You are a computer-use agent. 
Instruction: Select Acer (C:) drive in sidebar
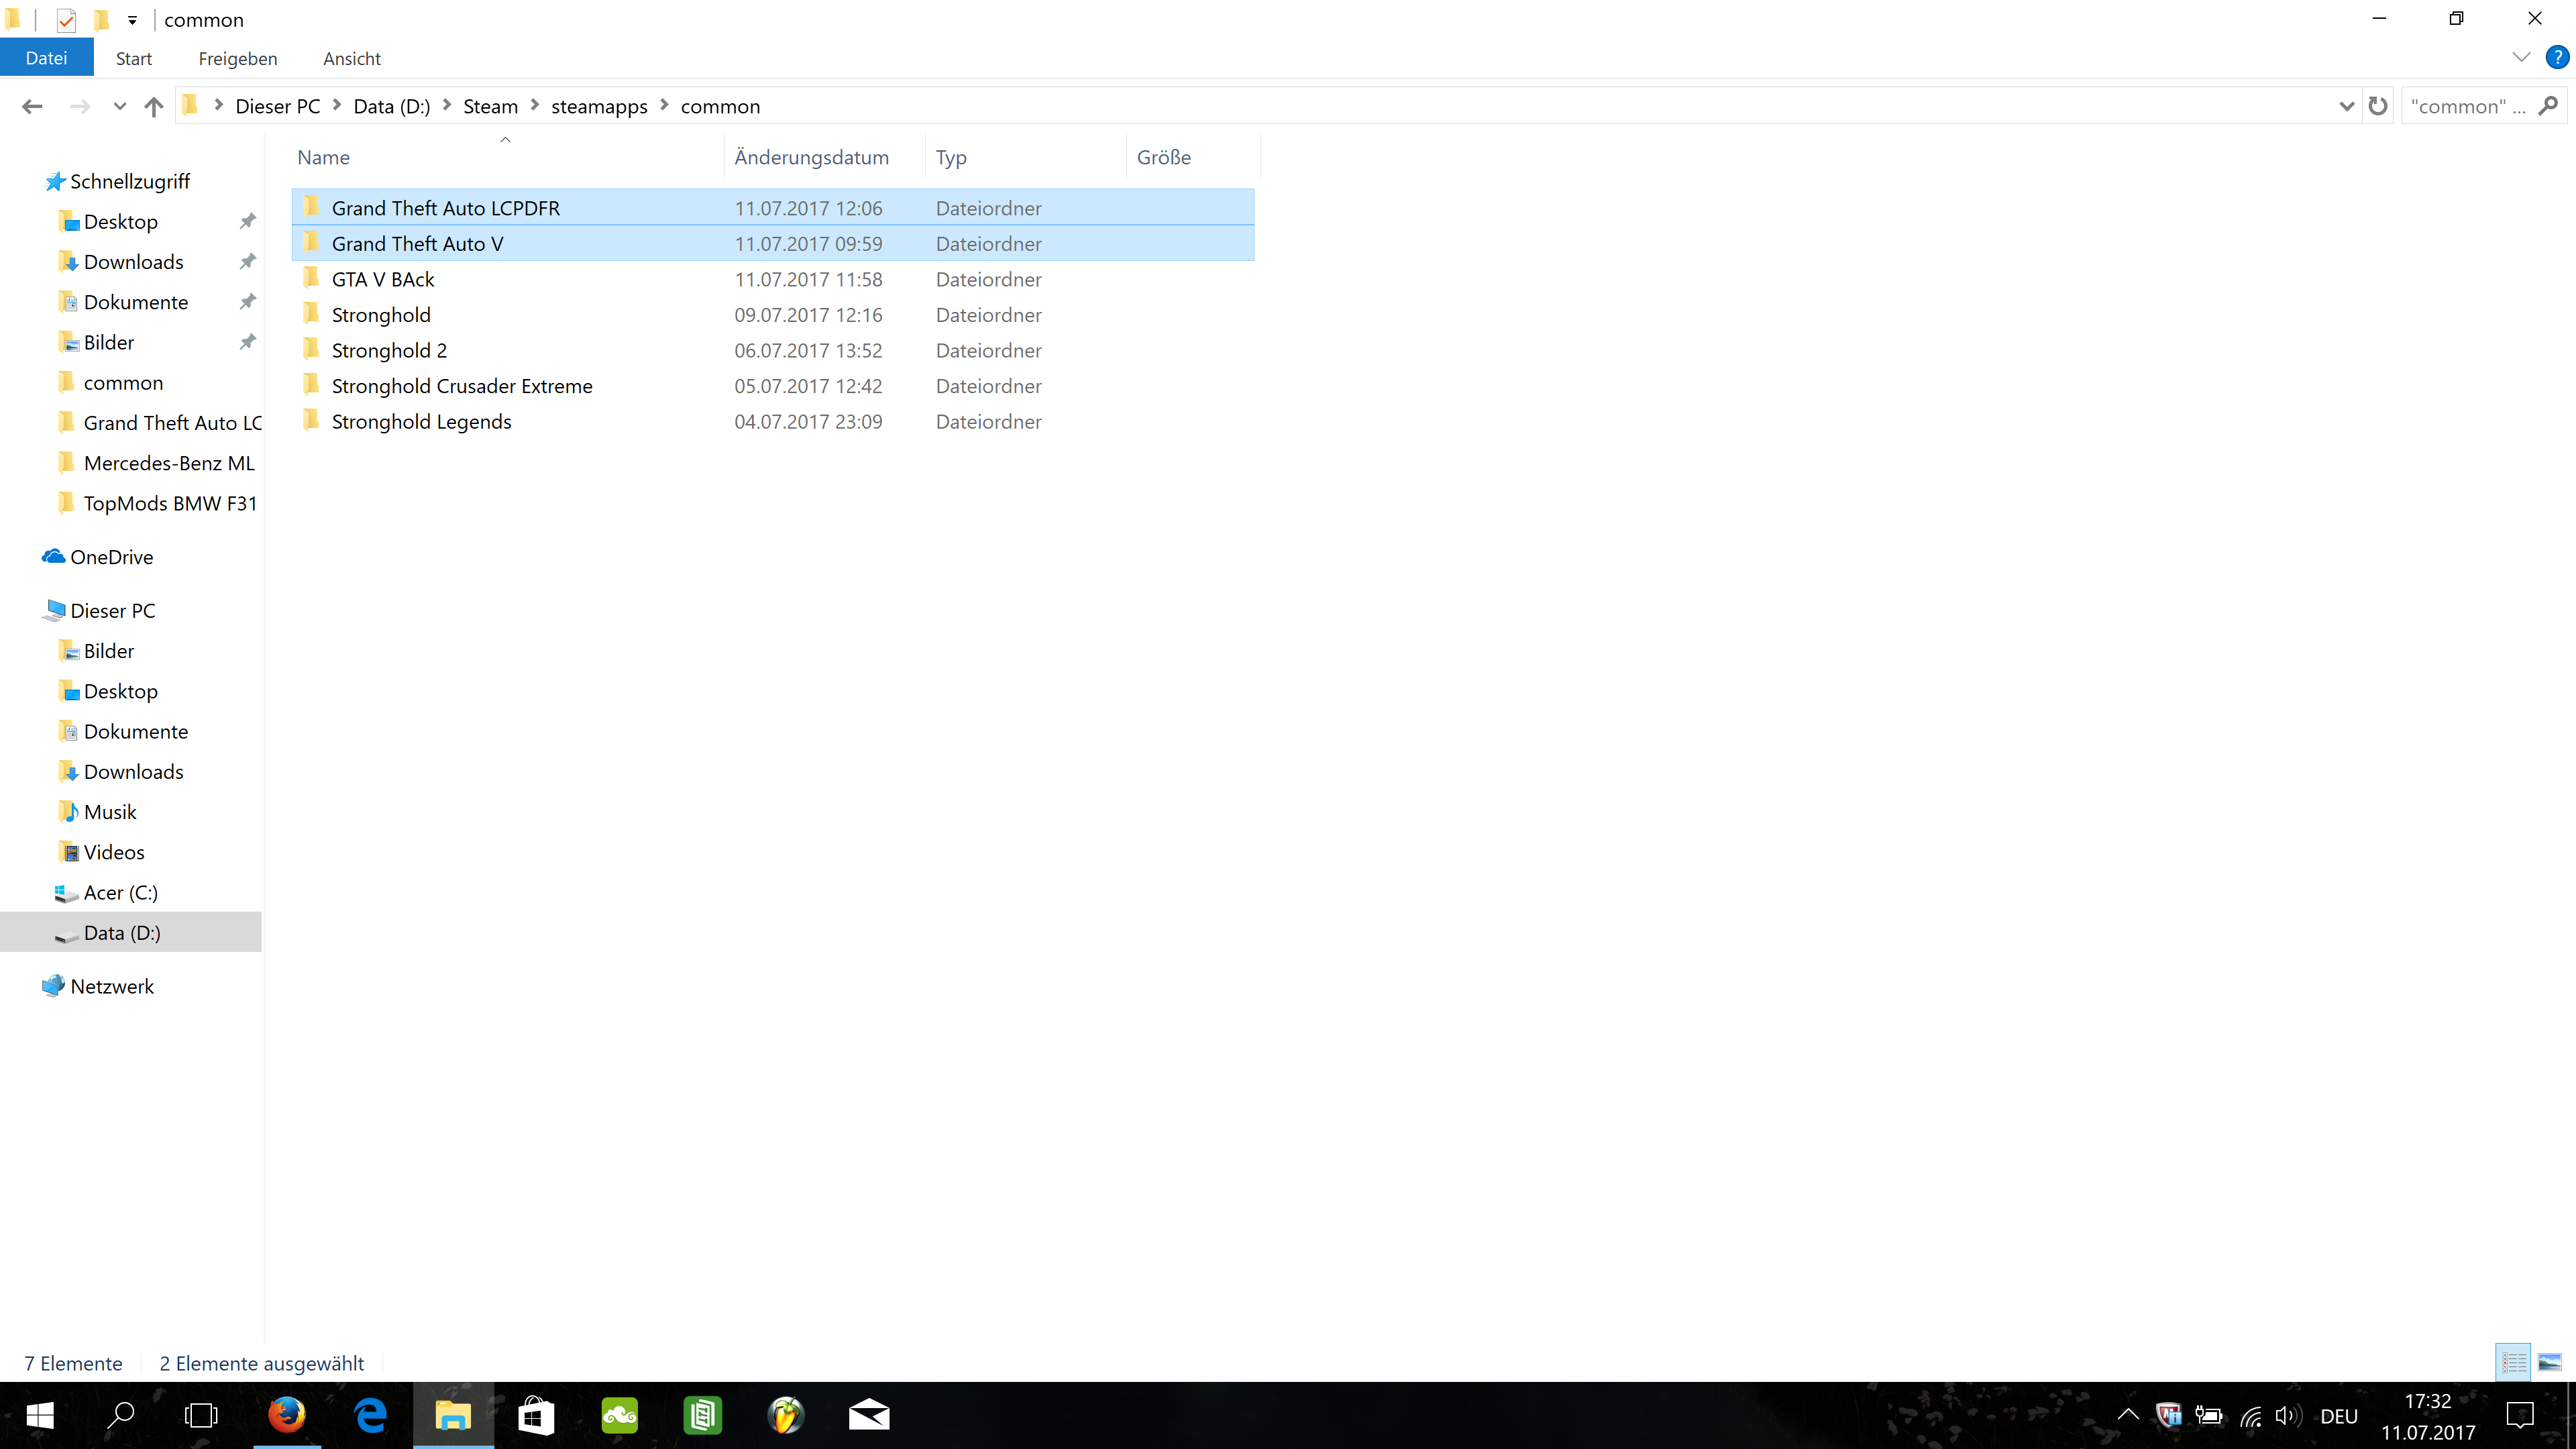pyautogui.click(x=120, y=892)
